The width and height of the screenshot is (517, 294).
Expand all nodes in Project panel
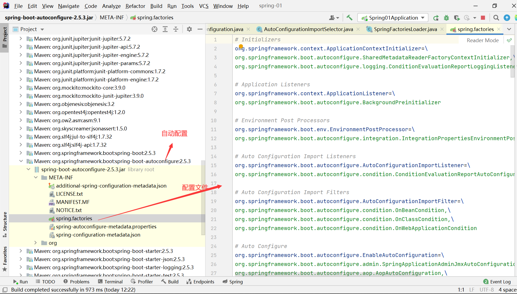tap(165, 29)
